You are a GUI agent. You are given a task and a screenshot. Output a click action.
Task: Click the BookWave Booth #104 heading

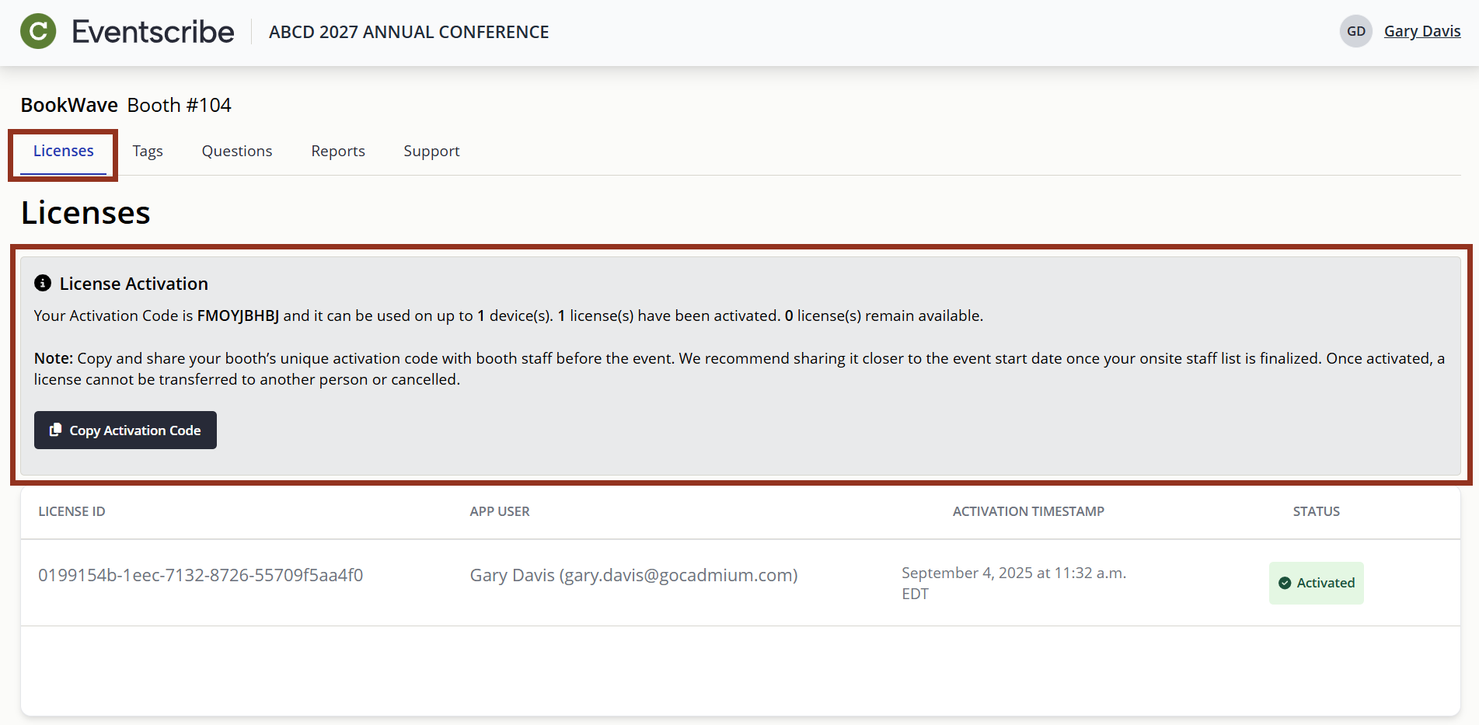pos(126,105)
